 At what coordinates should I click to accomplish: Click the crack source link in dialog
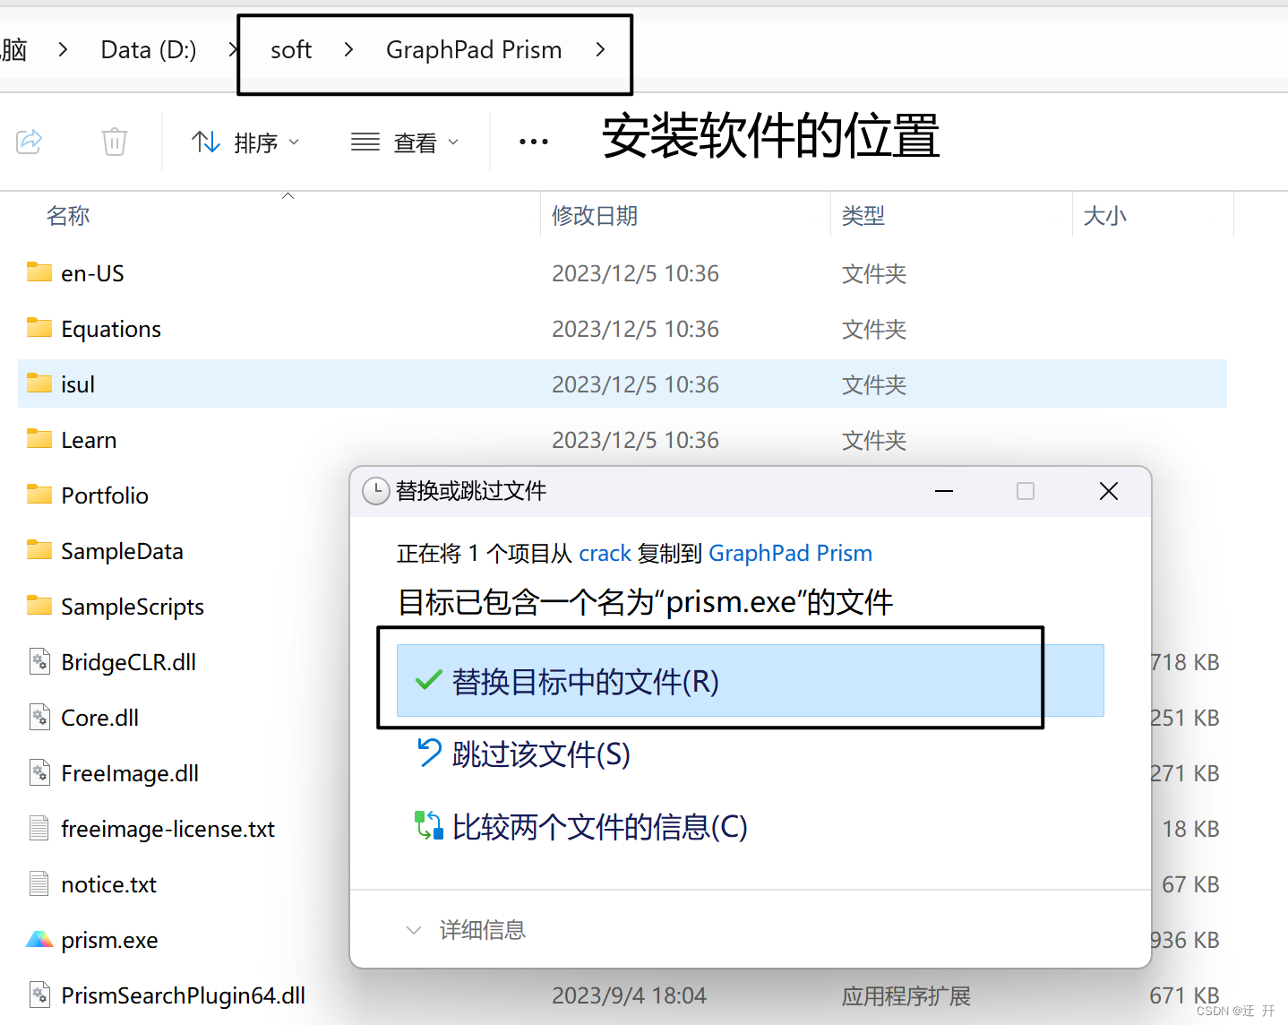(x=605, y=554)
